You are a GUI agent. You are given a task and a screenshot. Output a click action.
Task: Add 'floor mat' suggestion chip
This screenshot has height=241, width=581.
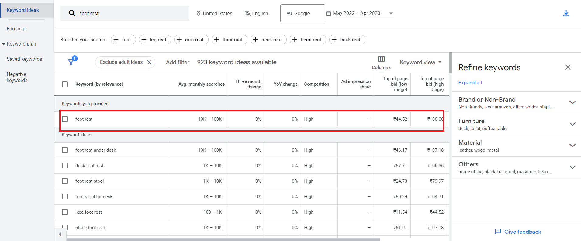click(229, 40)
